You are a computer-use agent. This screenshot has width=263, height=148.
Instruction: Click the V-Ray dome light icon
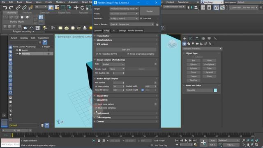click(x=67, y=28)
